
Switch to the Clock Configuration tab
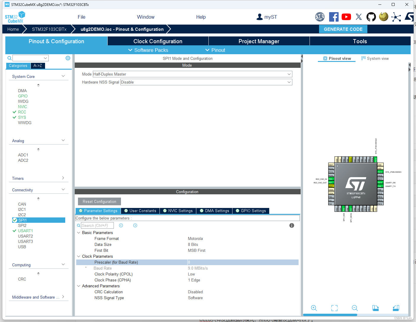(x=158, y=41)
